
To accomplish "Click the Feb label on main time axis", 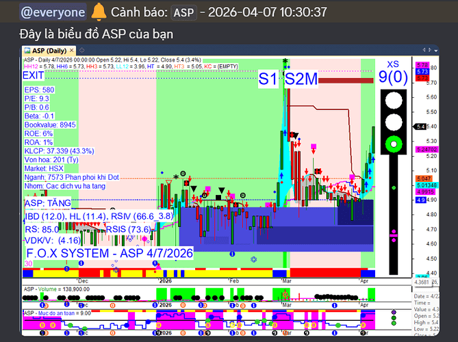I will pos(234,280).
